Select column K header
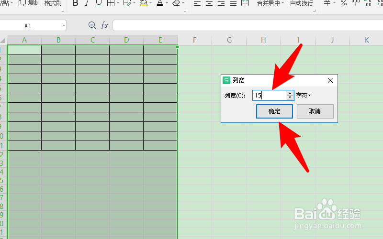The width and height of the screenshot is (383, 239). 366,40
